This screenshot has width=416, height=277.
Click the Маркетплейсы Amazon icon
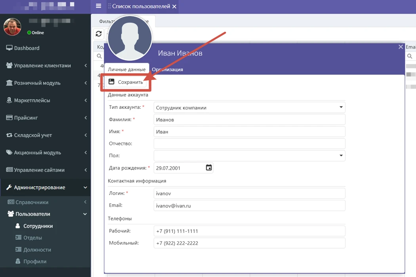[x=9, y=100]
